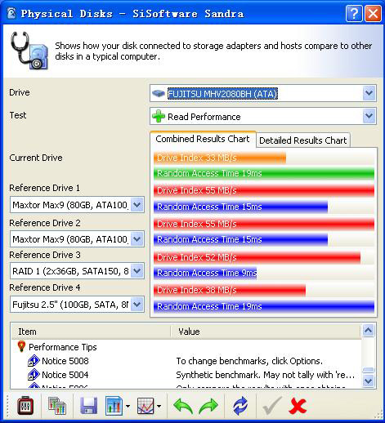The height and width of the screenshot is (423, 385).
Task: Click the Drive Index 38 MB/s bar
Action: pos(230,290)
